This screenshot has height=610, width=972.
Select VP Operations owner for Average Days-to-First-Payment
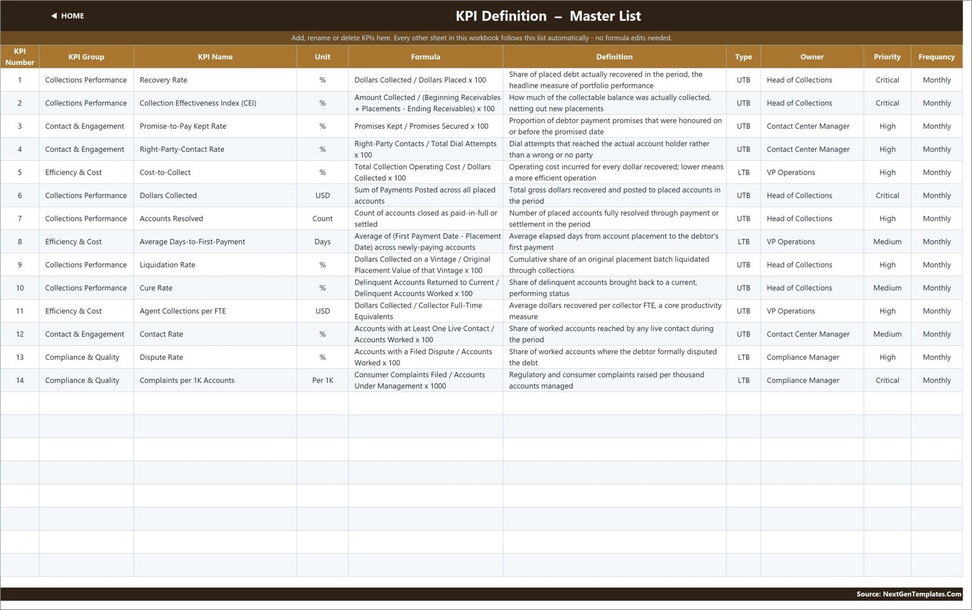click(x=812, y=242)
